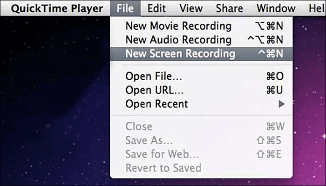Click the greyed-out Close item
This screenshot has height=186, width=326.
point(139,126)
